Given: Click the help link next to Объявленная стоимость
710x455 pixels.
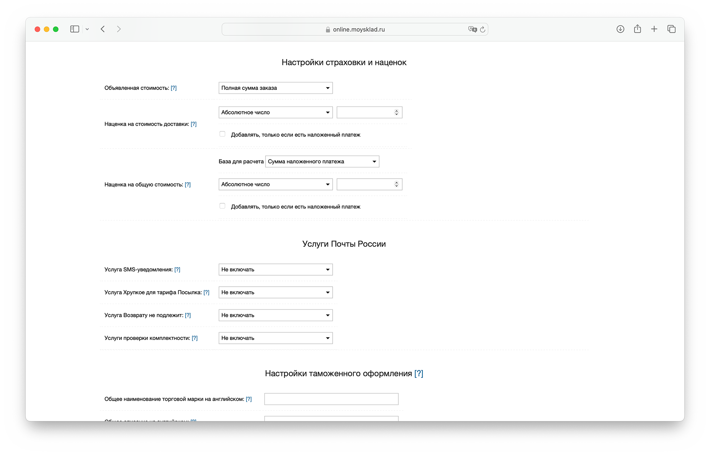Looking at the screenshot, I should pyautogui.click(x=174, y=88).
